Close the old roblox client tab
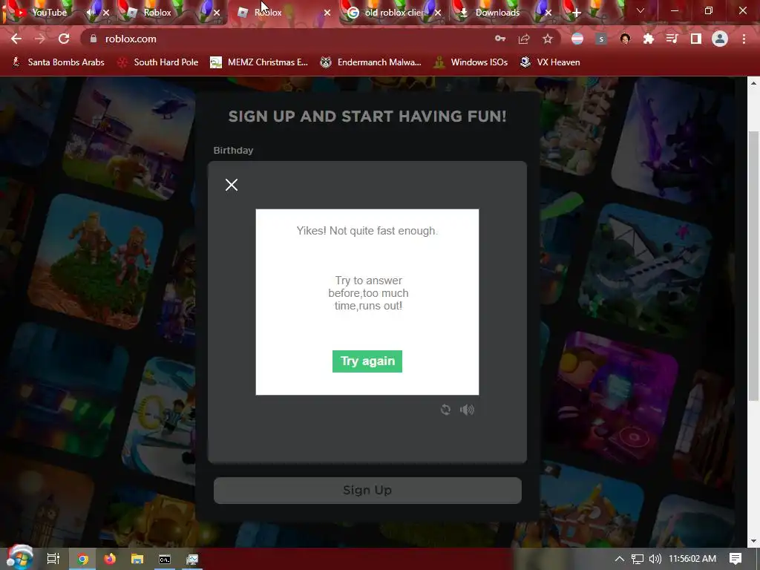Image resolution: width=760 pixels, height=570 pixels. [438, 13]
